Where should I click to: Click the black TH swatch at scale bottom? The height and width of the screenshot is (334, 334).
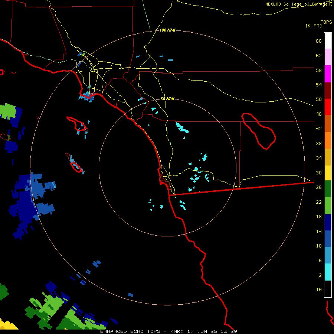(x=328, y=289)
